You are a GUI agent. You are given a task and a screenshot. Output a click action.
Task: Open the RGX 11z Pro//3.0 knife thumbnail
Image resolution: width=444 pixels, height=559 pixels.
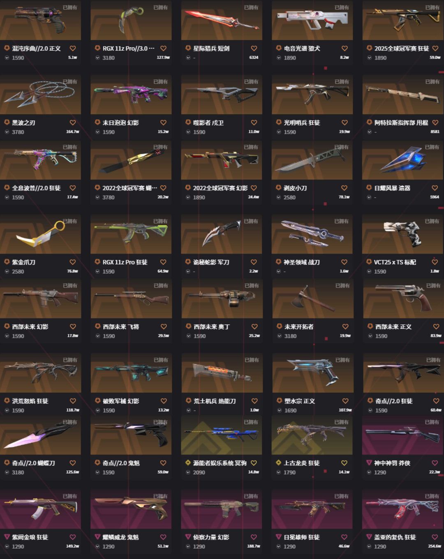point(131,20)
